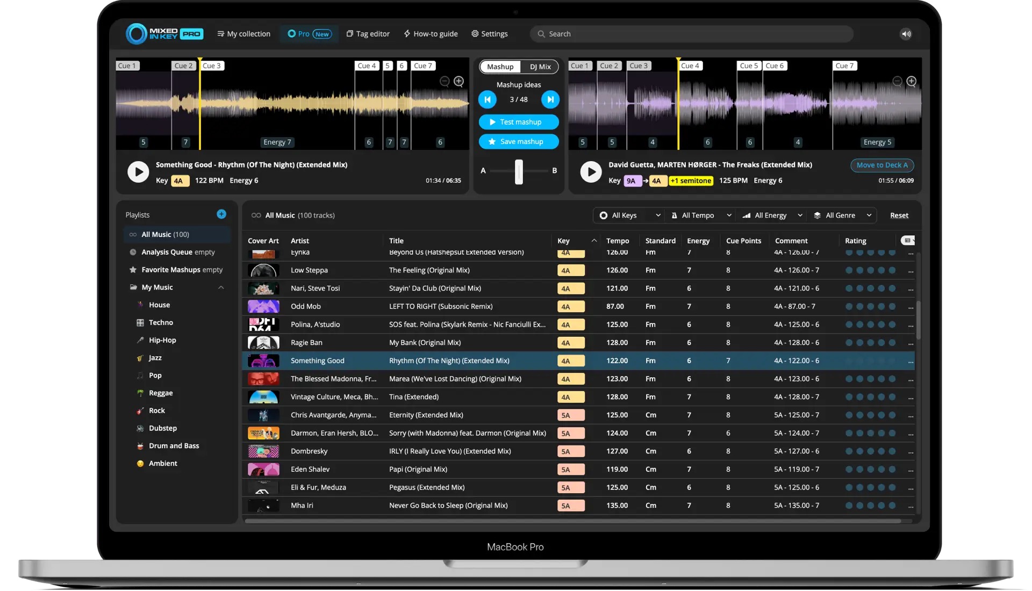
Task: Open more options for Low Steppa row
Action: pos(911,271)
